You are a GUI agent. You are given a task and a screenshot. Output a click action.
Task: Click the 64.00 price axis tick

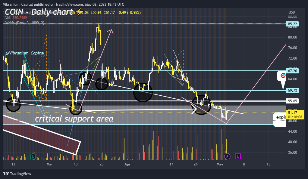point(292,79)
